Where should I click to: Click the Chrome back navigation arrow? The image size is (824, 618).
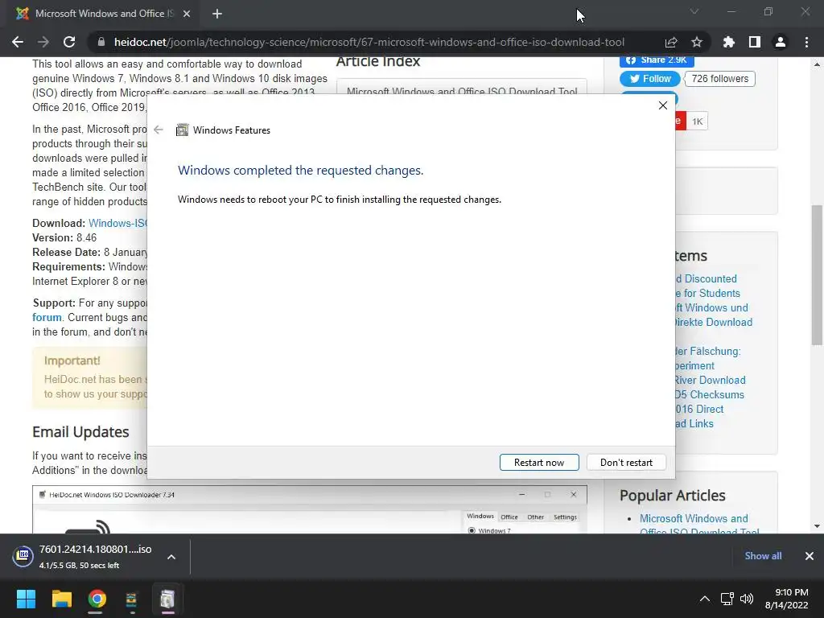click(x=18, y=42)
